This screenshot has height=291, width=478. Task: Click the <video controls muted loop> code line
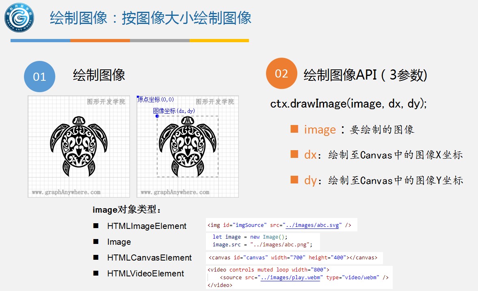pos(268,269)
